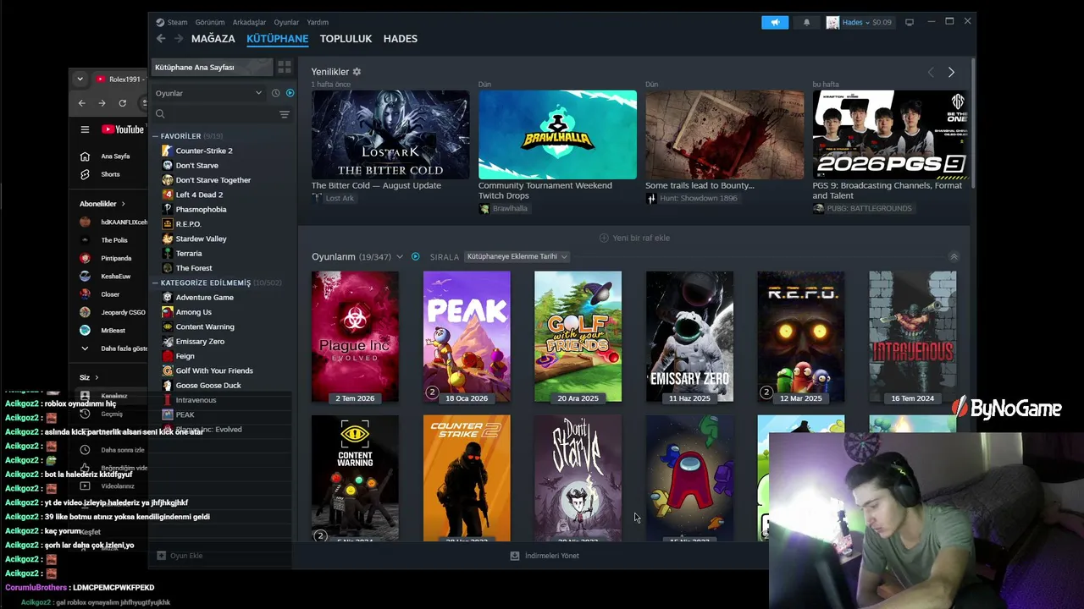
Task: Show next Yenilikler news items arrow
Action: (x=951, y=72)
